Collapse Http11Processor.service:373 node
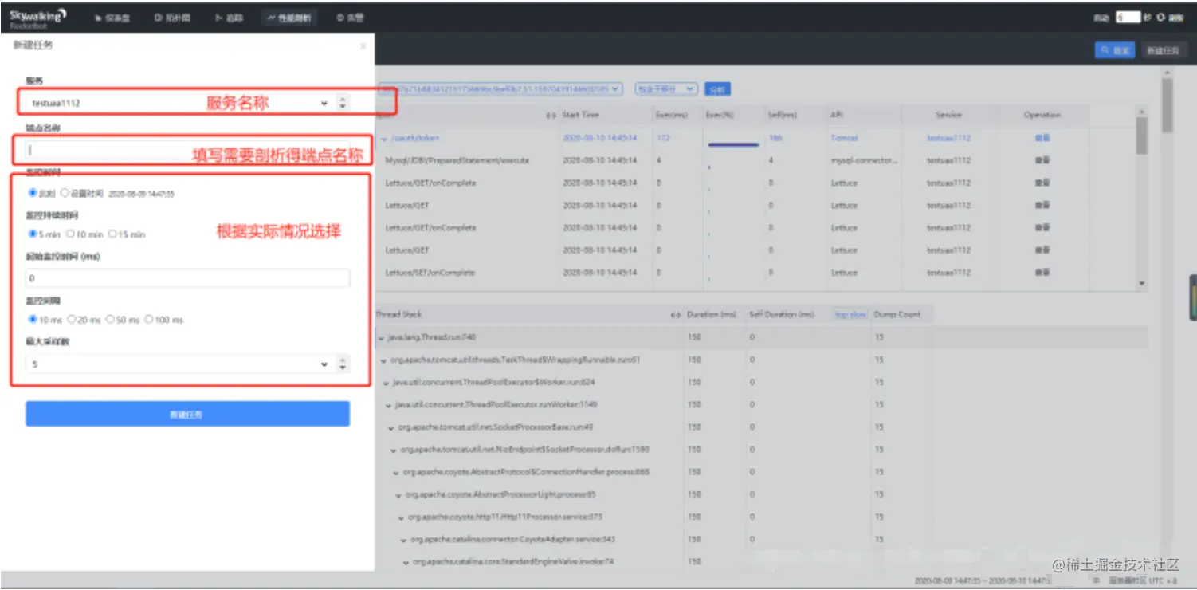Image resolution: width=1197 pixels, height=590 pixels. click(x=401, y=517)
